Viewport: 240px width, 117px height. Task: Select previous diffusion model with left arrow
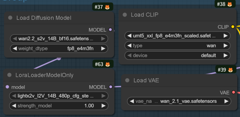(x=15, y=39)
